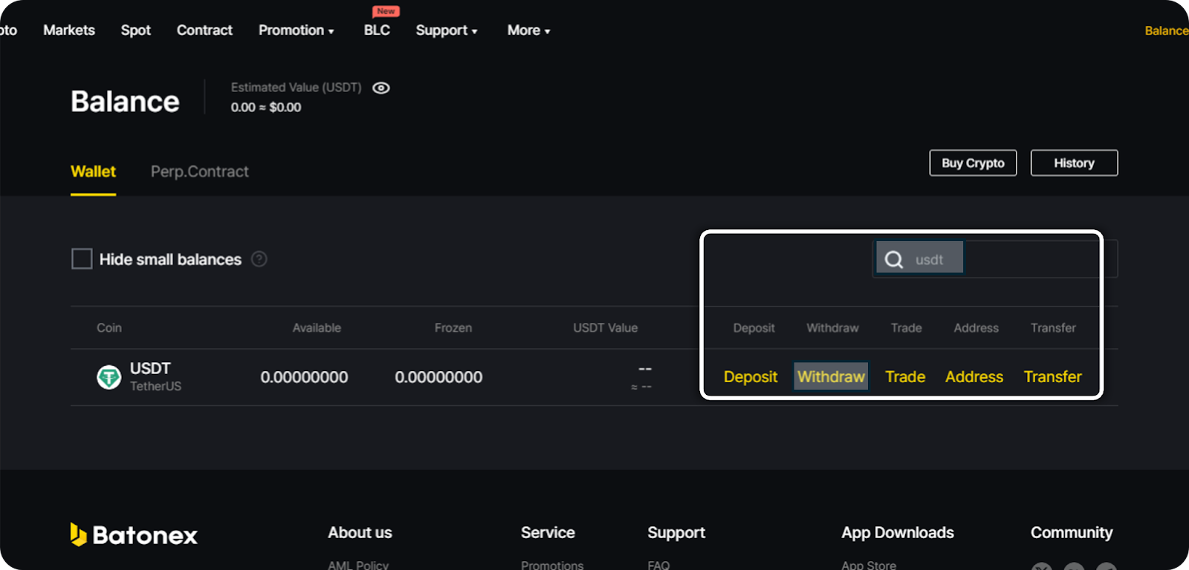Click the 0.00 ≈ $0.00 estimated value
Image resolution: width=1189 pixels, height=570 pixels.
pyautogui.click(x=266, y=107)
